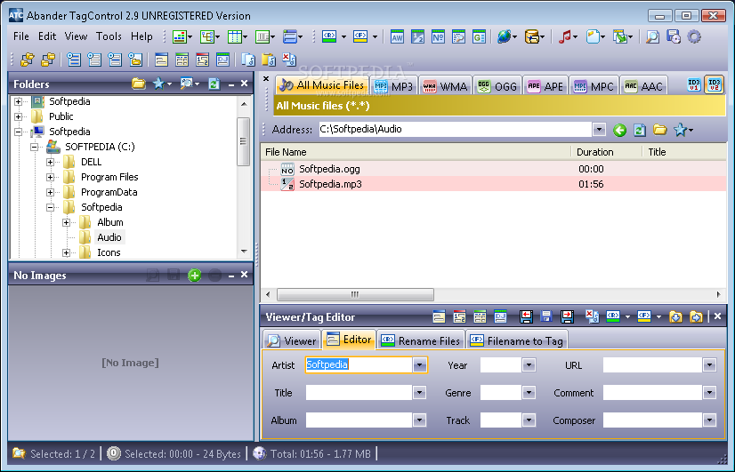This screenshot has width=735, height=472.
Task: Open the Tools menu
Action: pyautogui.click(x=109, y=36)
